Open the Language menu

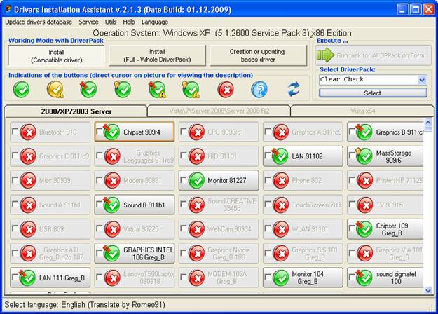(x=154, y=22)
